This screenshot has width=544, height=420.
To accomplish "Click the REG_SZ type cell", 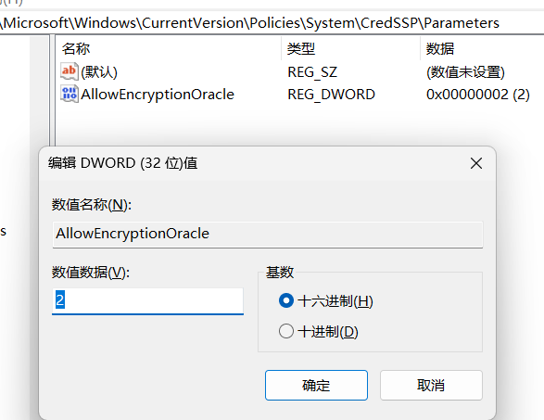I will 312,72.
